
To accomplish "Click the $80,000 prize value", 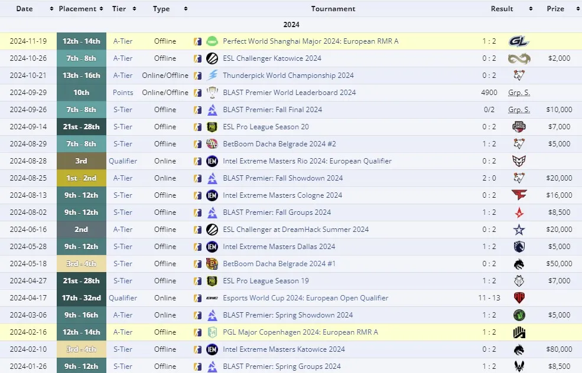I will 559,349.
